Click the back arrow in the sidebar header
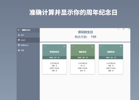This screenshot has height=100, width=139. [19, 30]
